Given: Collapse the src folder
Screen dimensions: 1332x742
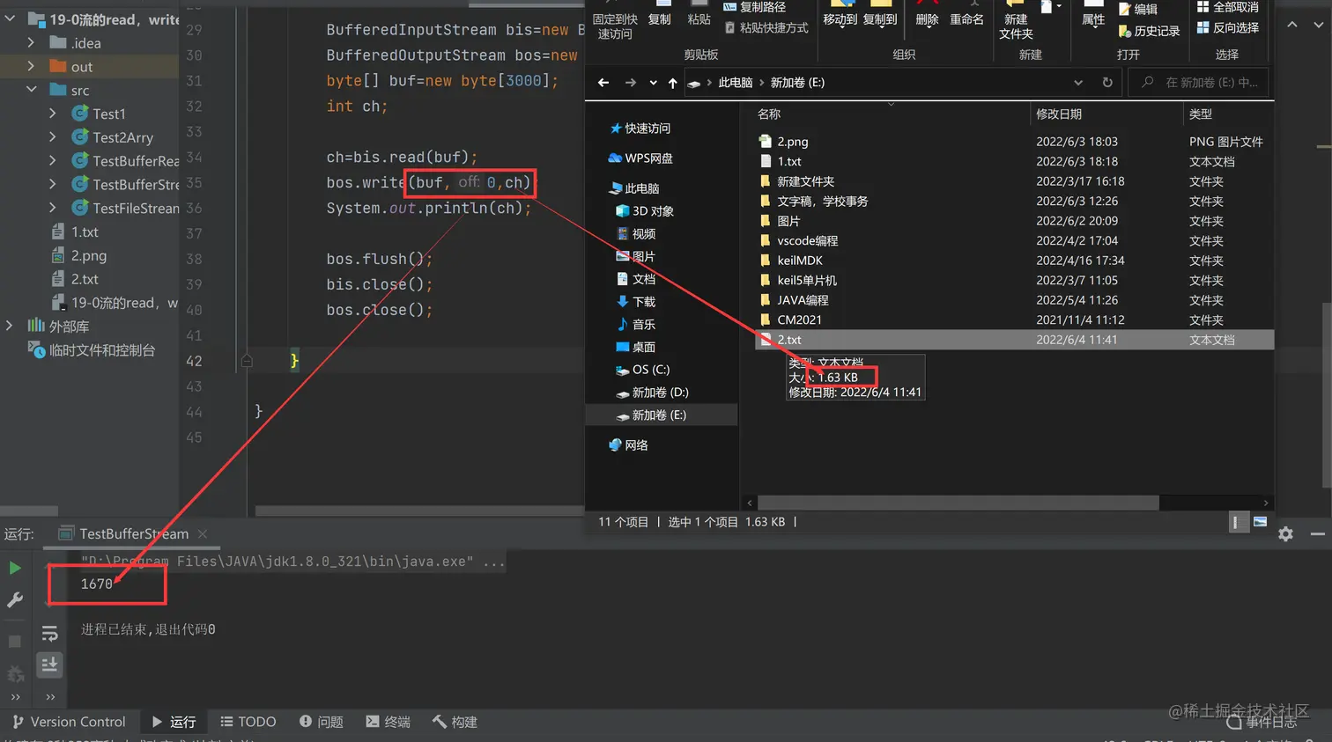Looking at the screenshot, I should point(32,90).
